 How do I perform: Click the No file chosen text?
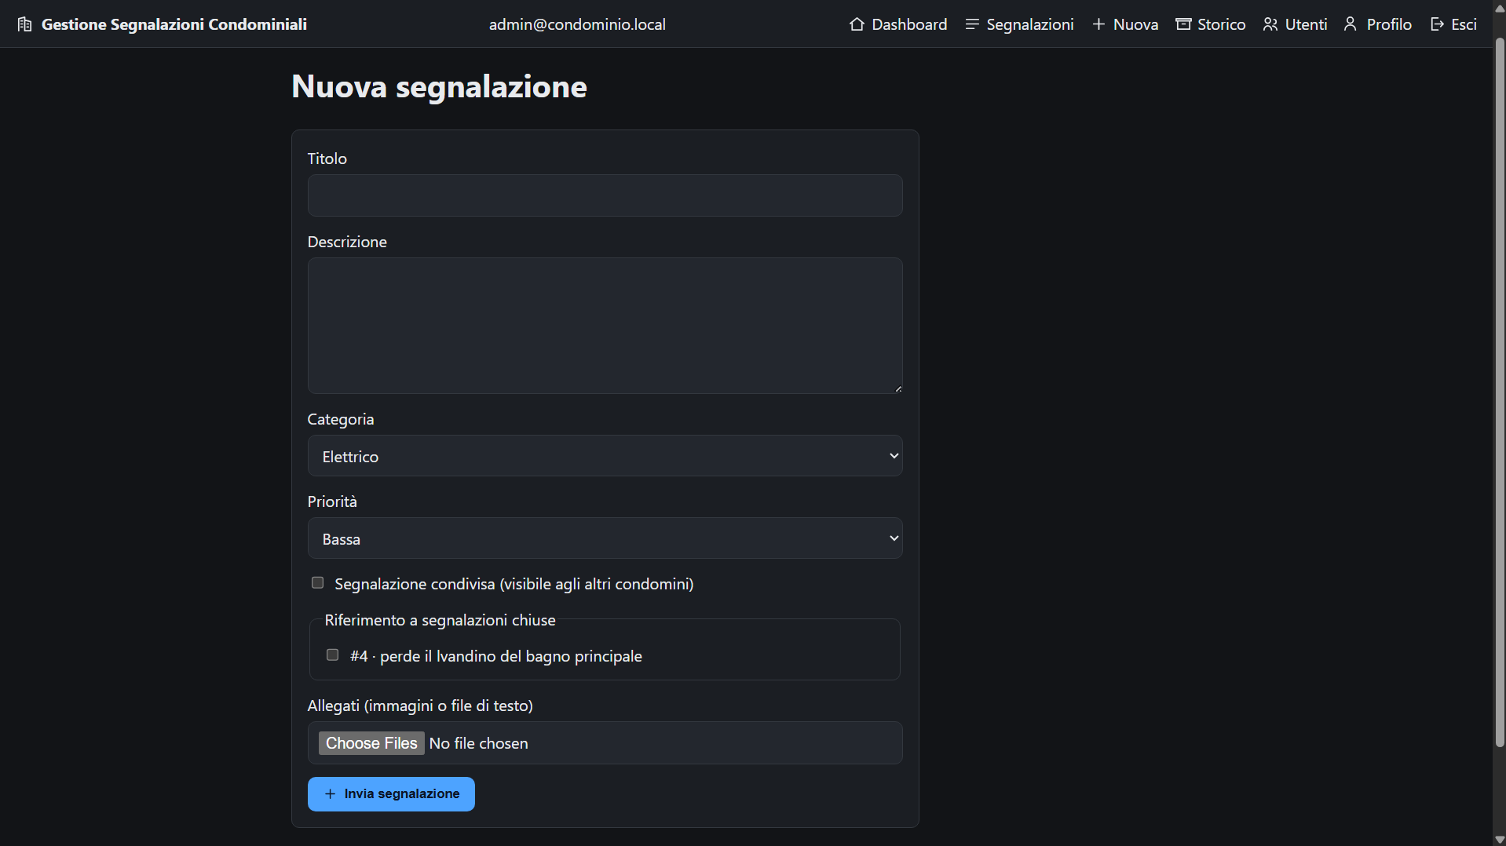pyautogui.click(x=478, y=743)
